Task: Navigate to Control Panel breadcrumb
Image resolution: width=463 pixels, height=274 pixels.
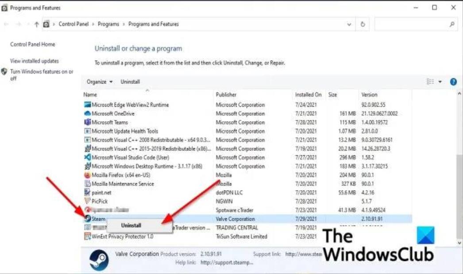Action: [x=73, y=24]
